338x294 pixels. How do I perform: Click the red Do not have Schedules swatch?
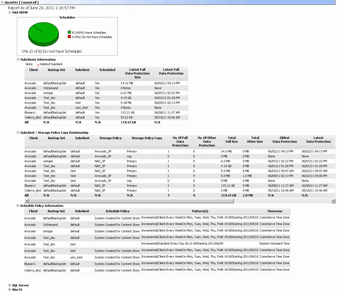tap(69, 37)
